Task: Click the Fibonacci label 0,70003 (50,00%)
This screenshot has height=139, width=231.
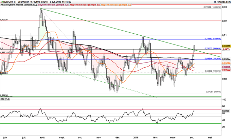Action: click(x=213, y=49)
